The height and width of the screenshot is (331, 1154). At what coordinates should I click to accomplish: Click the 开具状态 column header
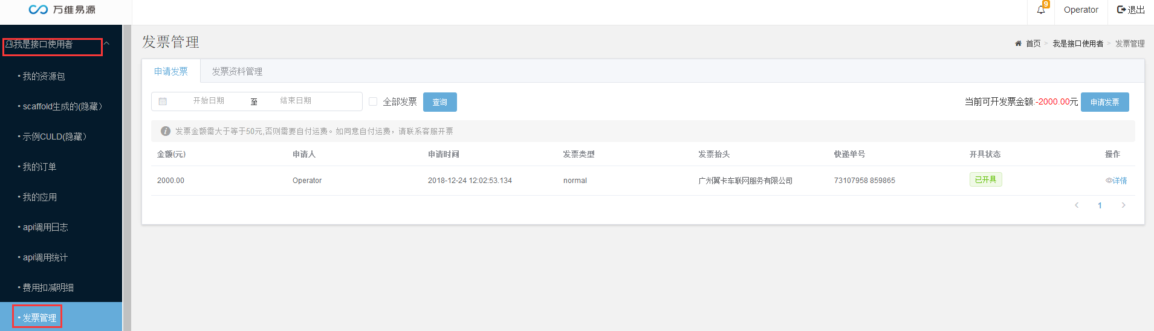pos(985,154)
